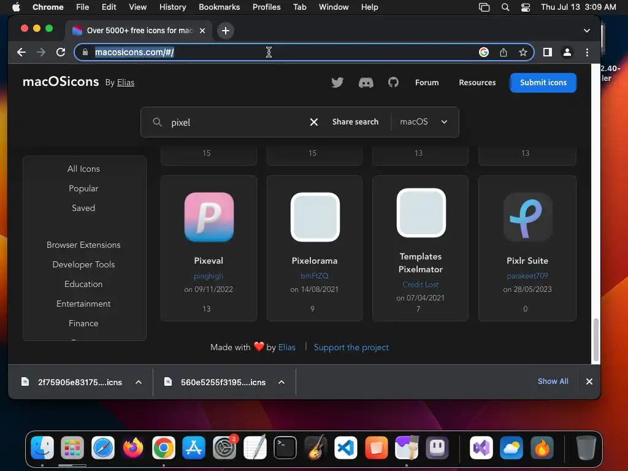
Task: Open the Edit menu
Action: [109, 7]
